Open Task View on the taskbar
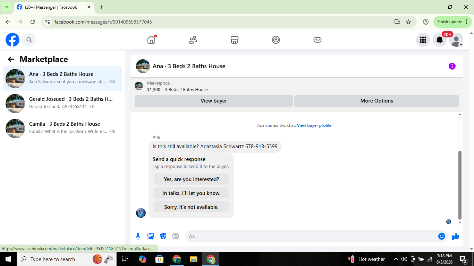 coord(125,259)
